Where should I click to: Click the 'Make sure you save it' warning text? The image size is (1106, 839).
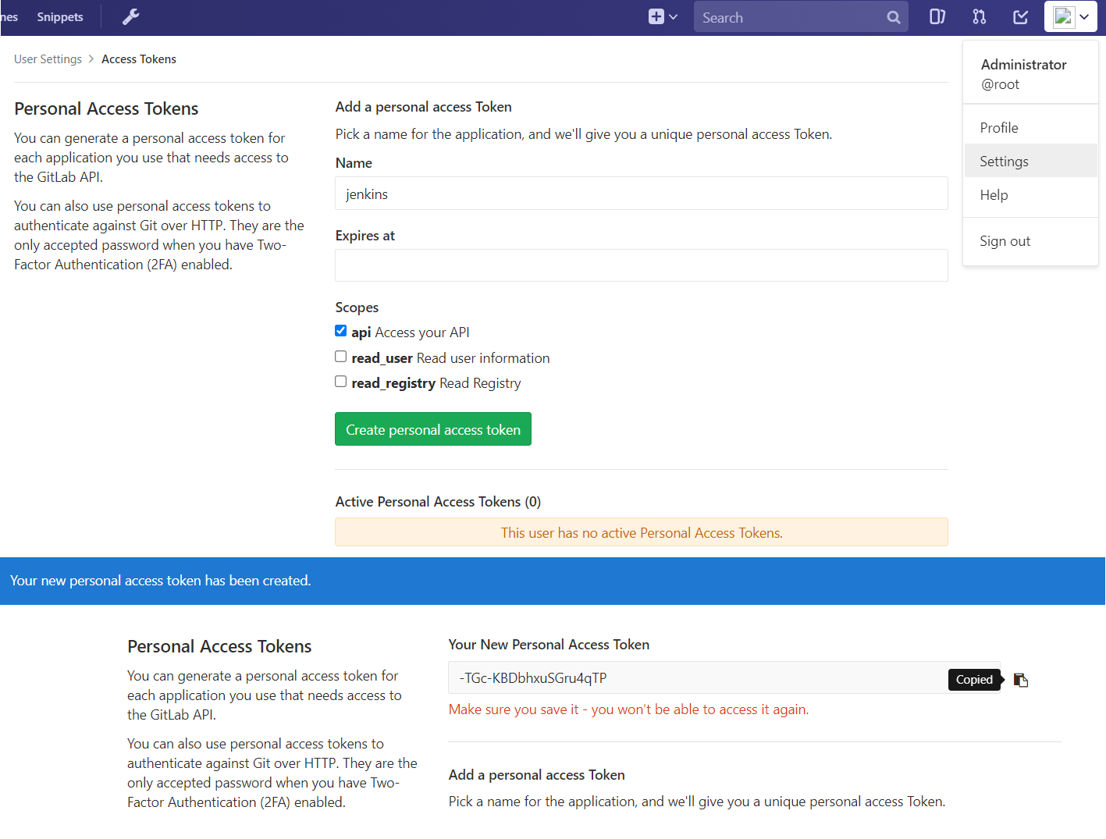pyautogui.click(x=628, y=709)
